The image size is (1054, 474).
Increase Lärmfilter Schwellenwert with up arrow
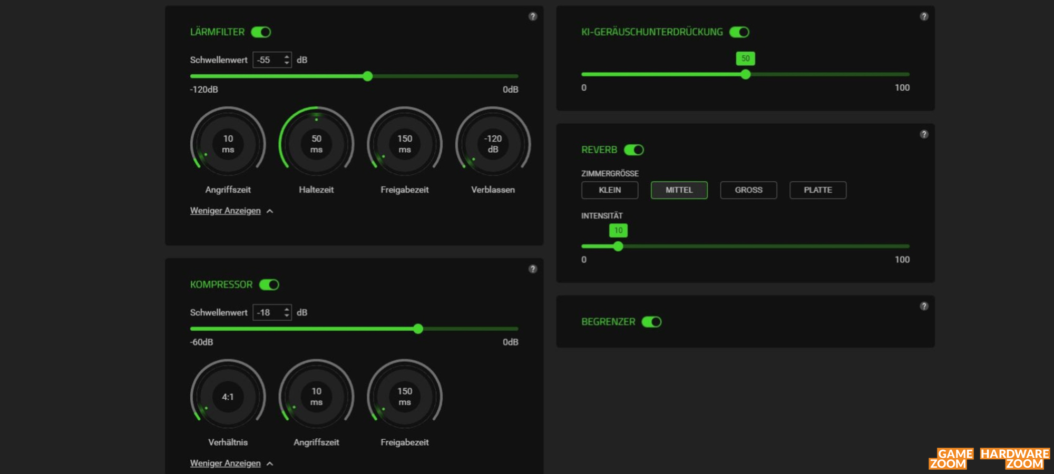coord(287,56)
